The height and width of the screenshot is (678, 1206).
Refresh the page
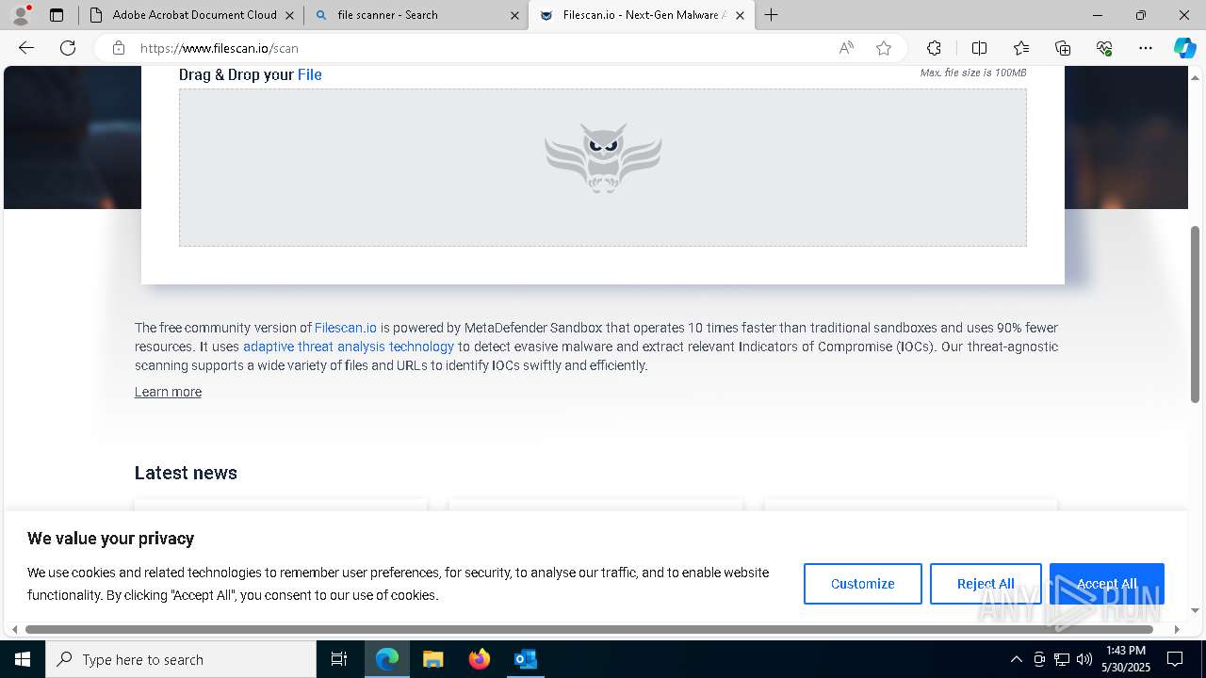pos(68,48)
